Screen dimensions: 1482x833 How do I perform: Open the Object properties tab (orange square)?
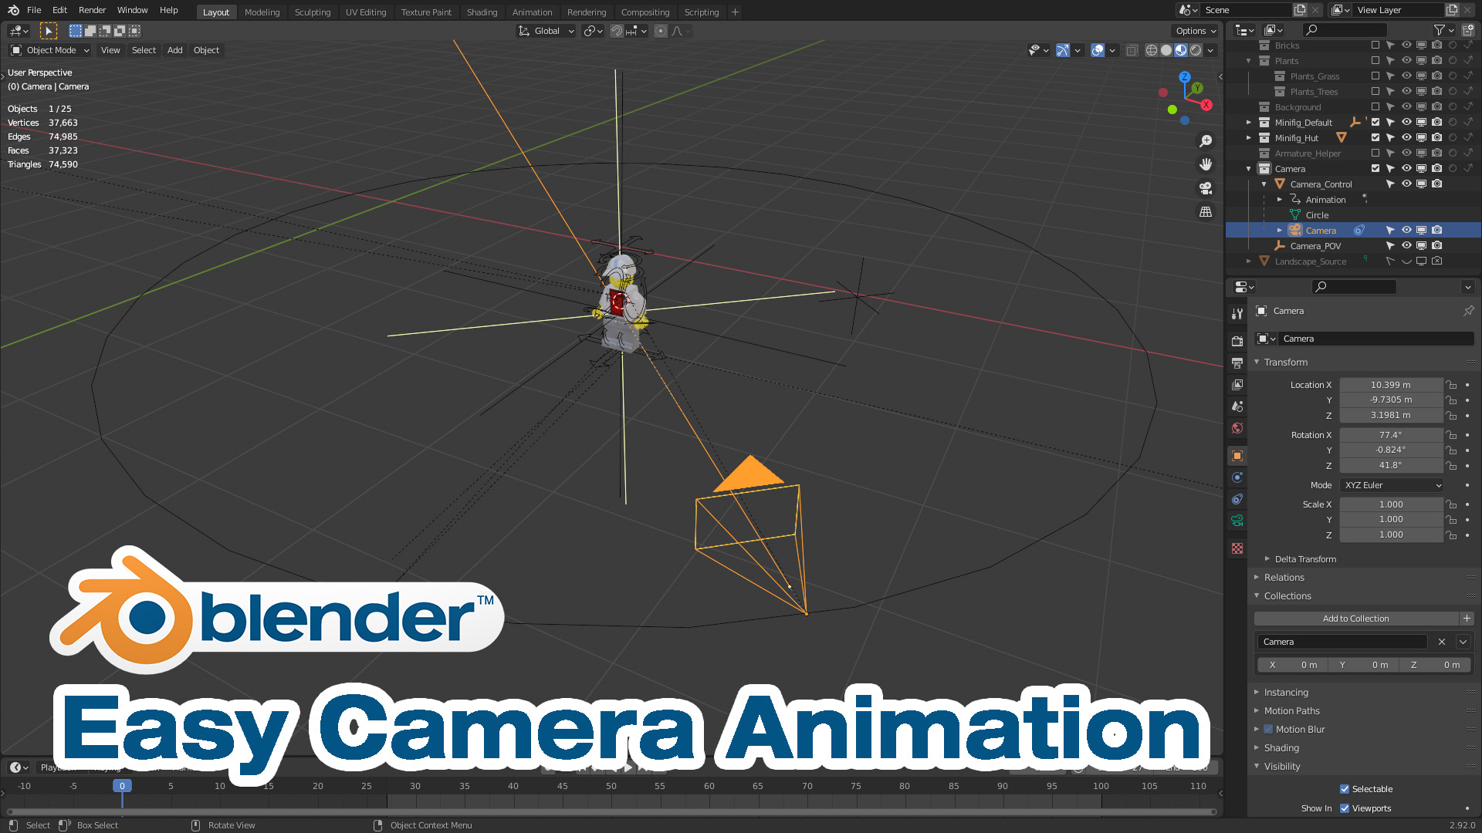point(1237,456)
